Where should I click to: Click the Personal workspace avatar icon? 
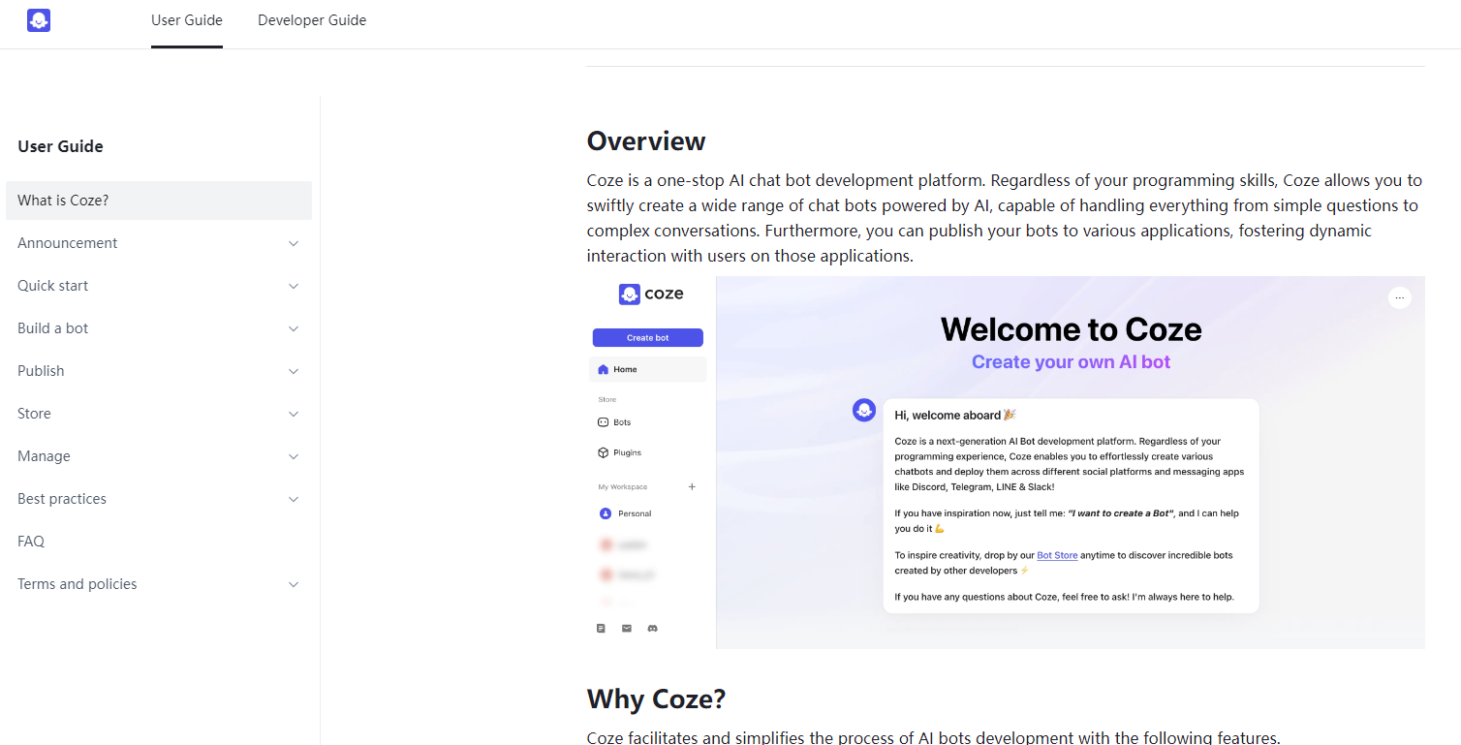(x=606, y=513)
